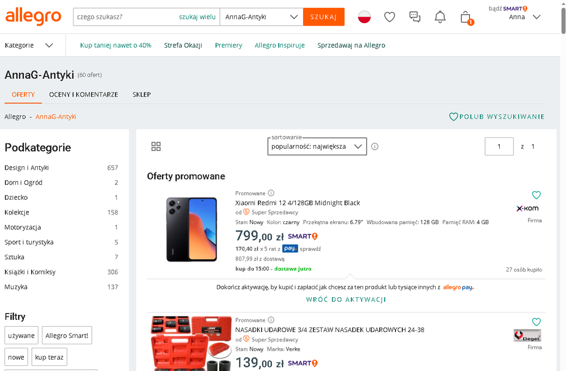Open the notifications bell
The height and width of the screenshot is (371, 566).
click(440, 17)
